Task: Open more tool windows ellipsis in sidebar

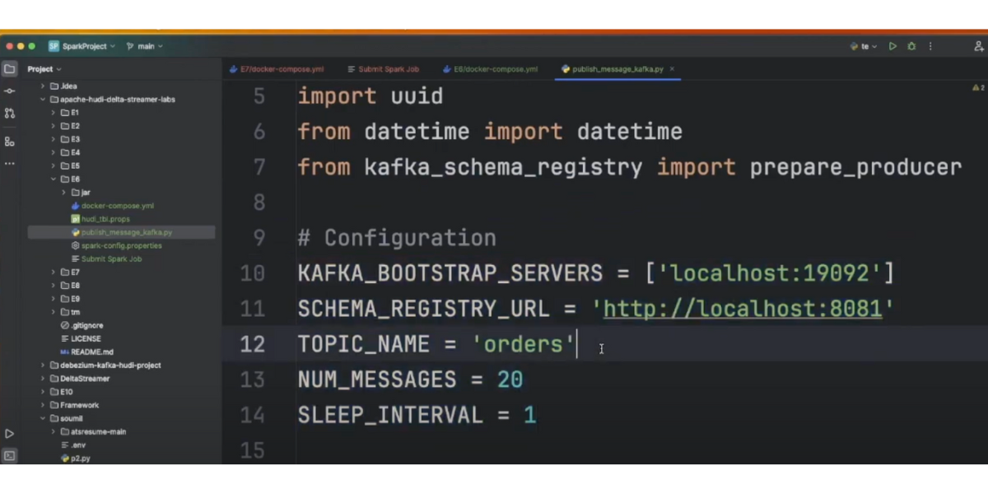Action: 9,164
